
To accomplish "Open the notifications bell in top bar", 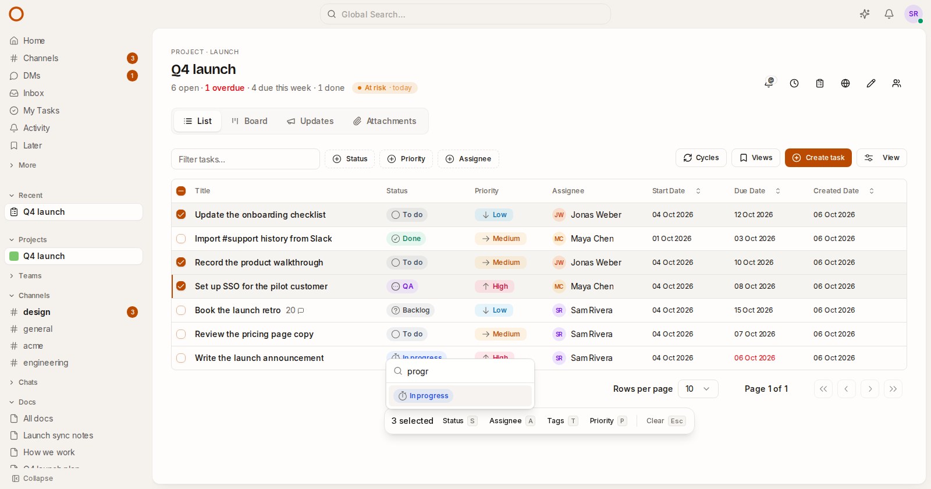I will pos(889,14).
